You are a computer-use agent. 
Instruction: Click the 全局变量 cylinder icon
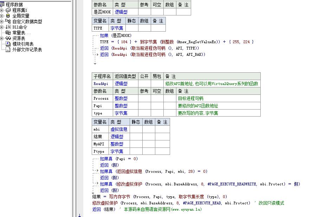(8, 16)
